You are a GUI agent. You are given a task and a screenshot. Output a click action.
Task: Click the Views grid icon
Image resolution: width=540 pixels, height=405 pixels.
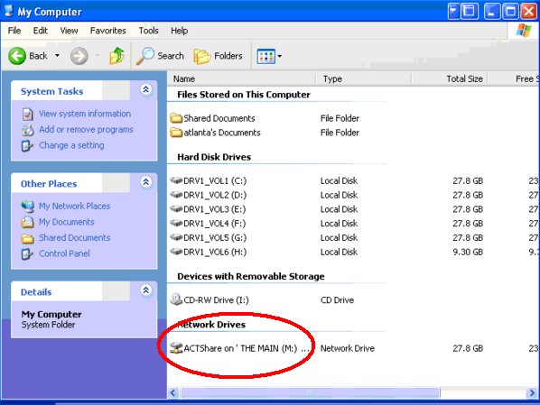tap(265, 56)
